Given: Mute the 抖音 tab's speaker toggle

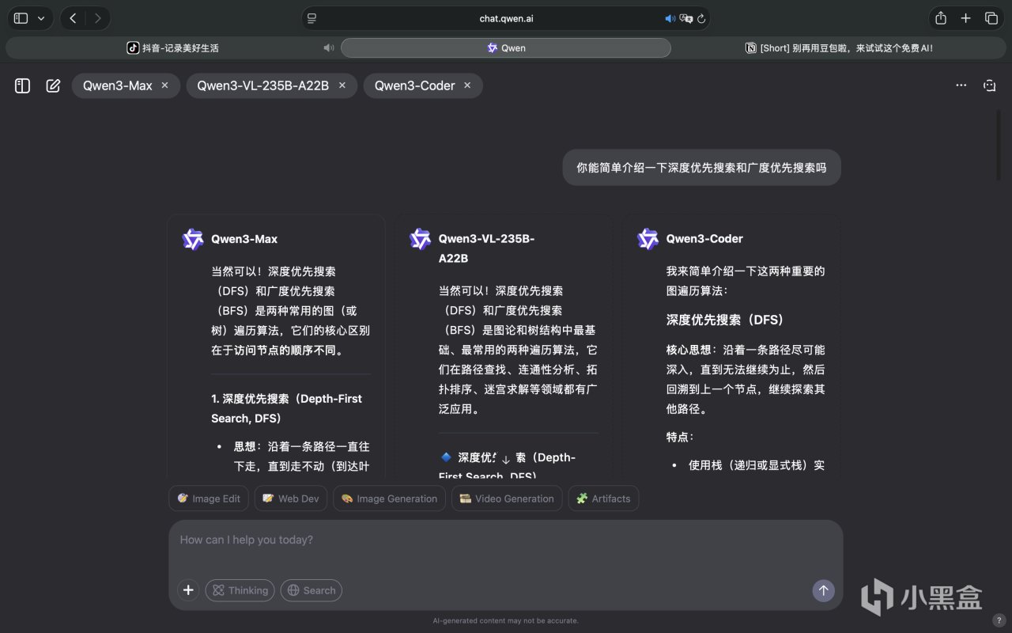Looking at the screenshot, I should click(x=329, y=47).
